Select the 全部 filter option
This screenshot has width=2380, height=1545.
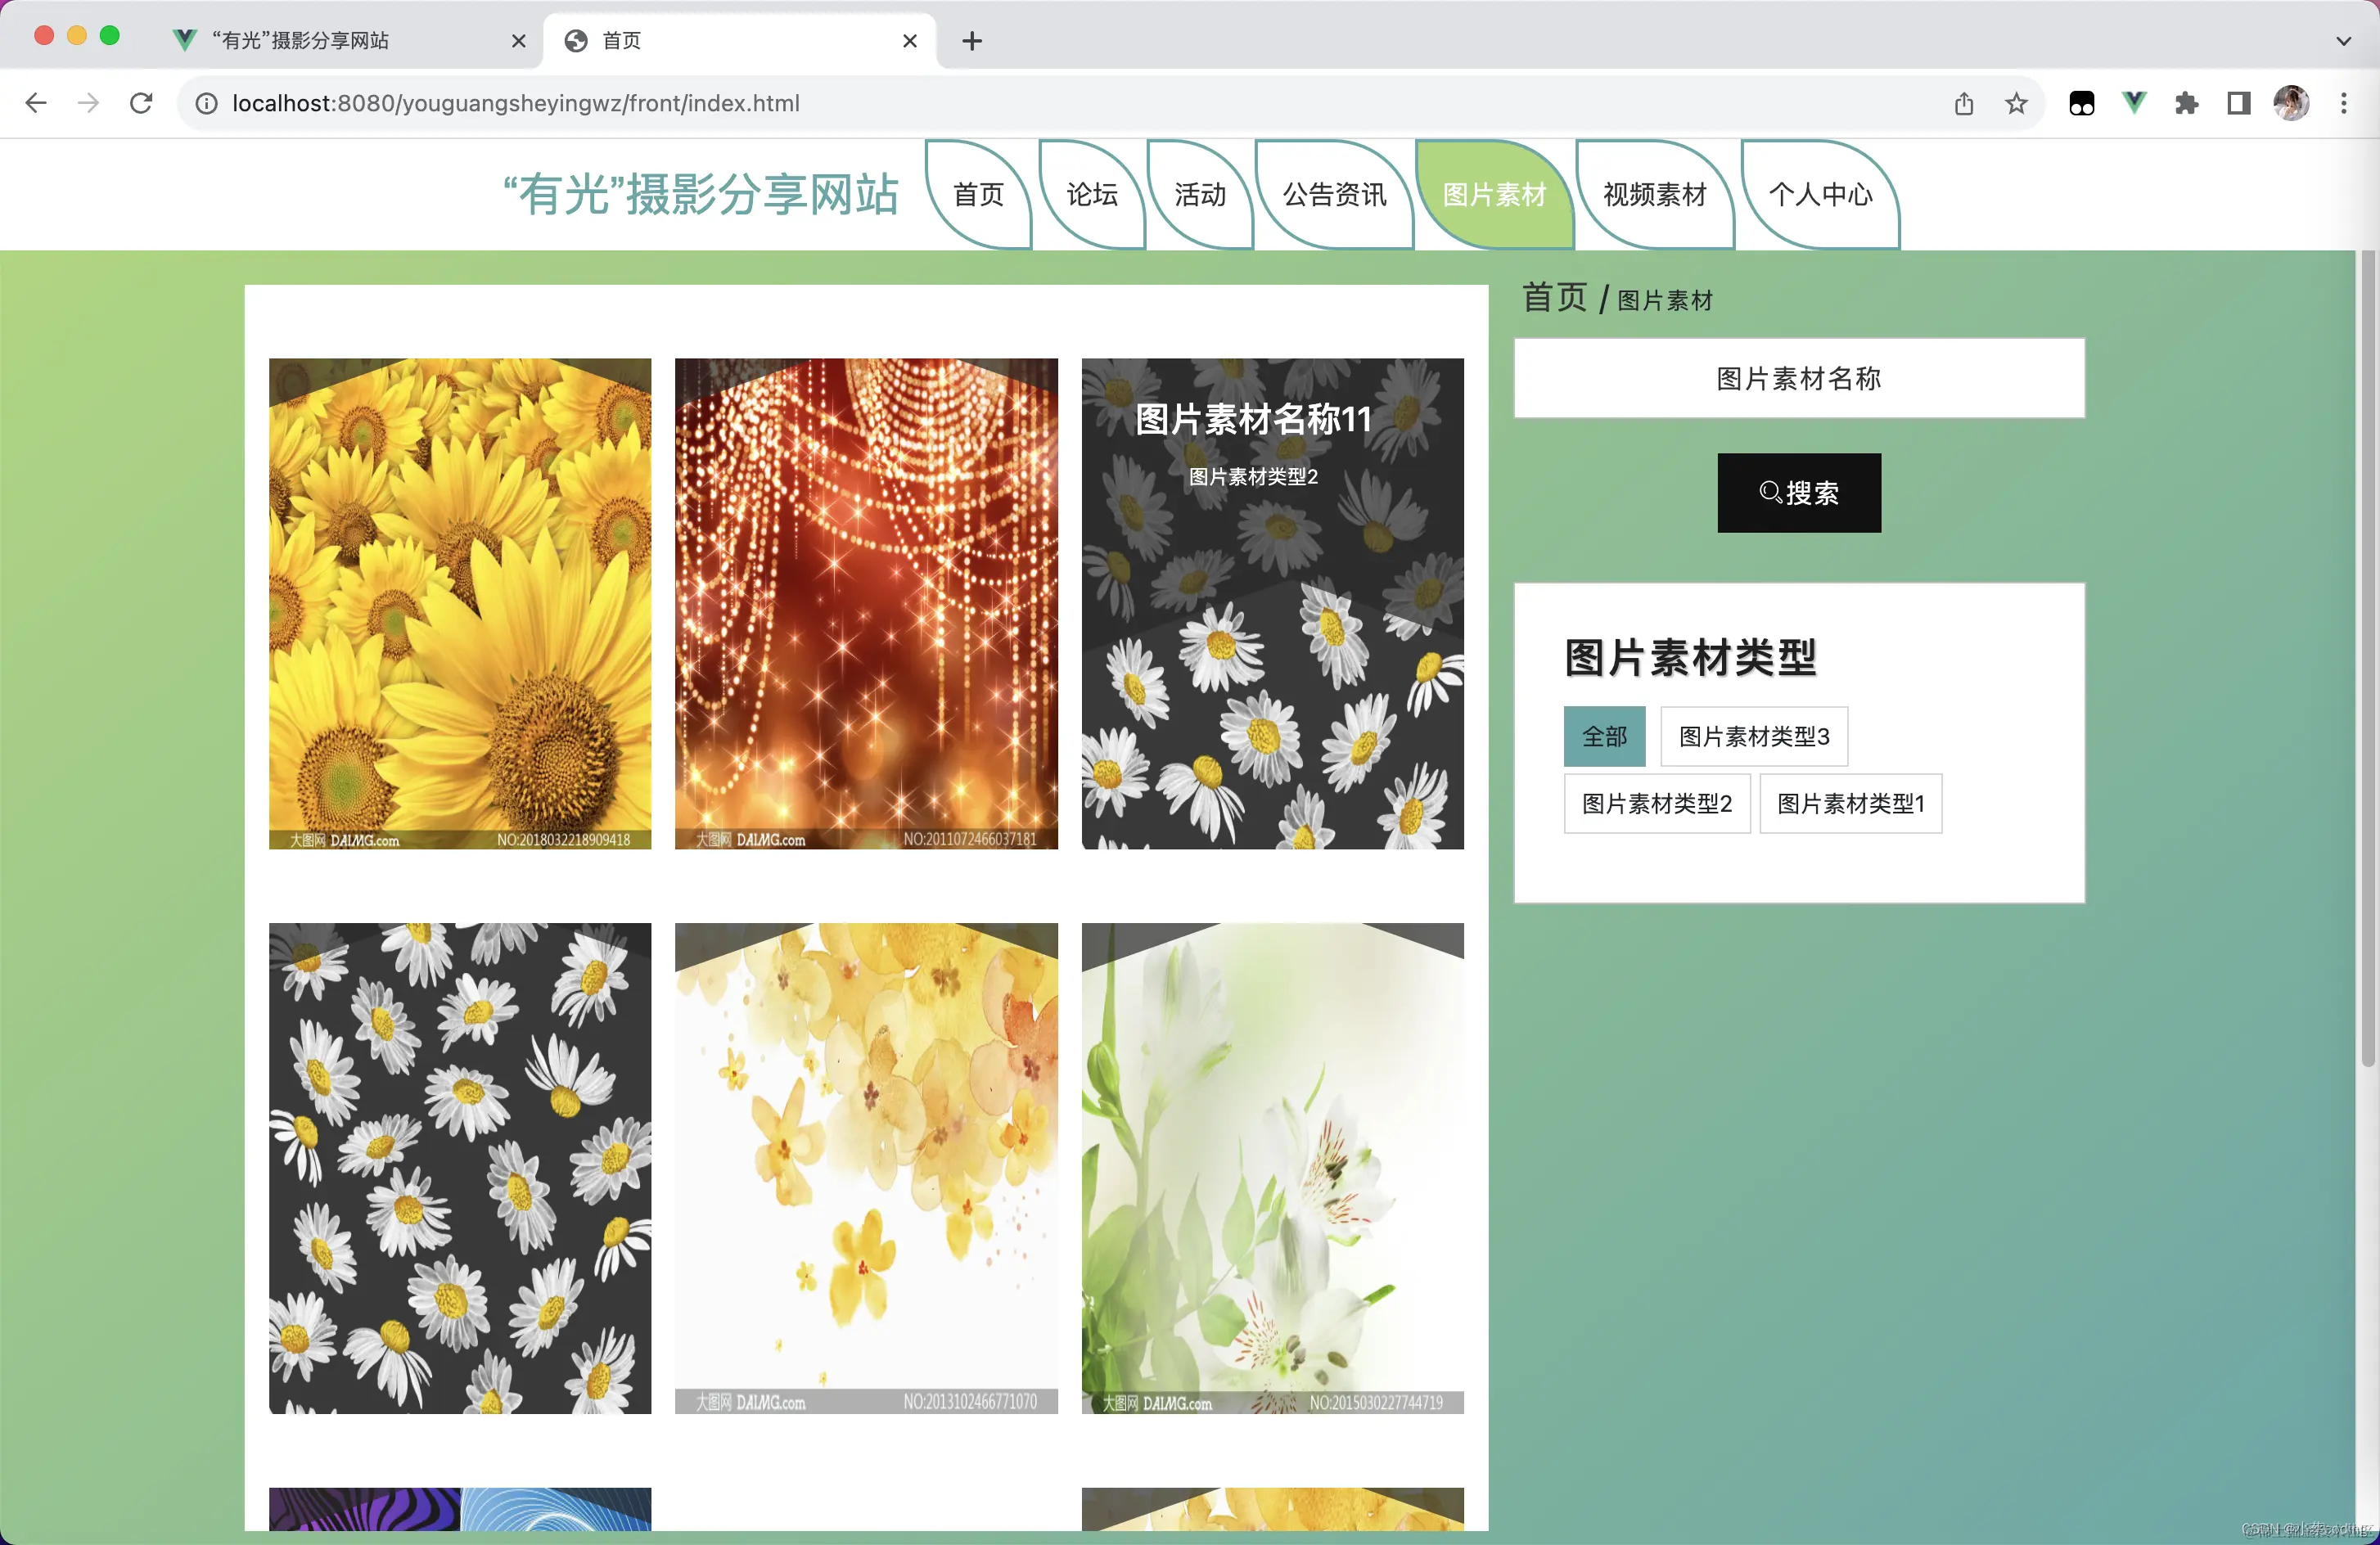(x=1604, y=736)
